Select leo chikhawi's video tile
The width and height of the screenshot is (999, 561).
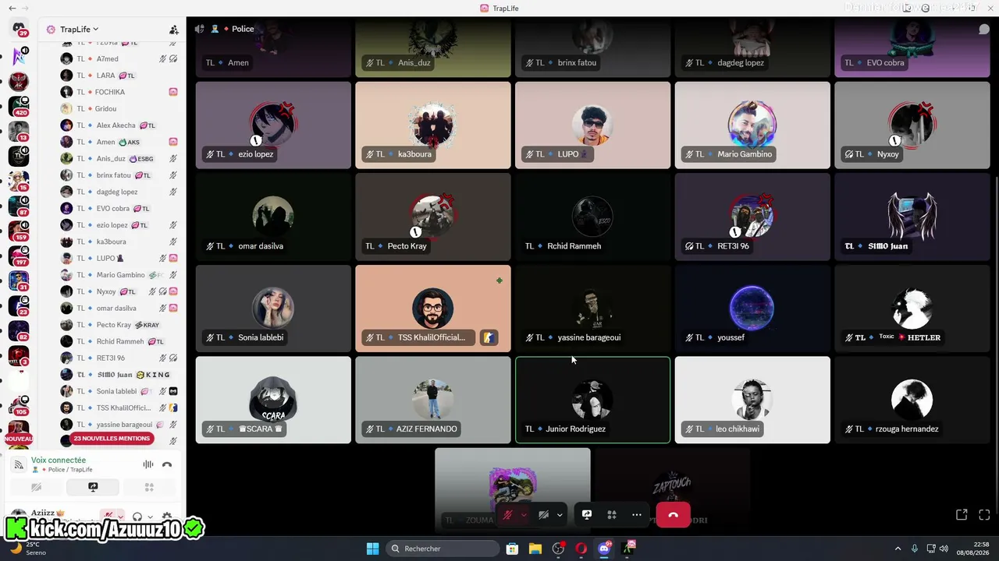[752, 400]
